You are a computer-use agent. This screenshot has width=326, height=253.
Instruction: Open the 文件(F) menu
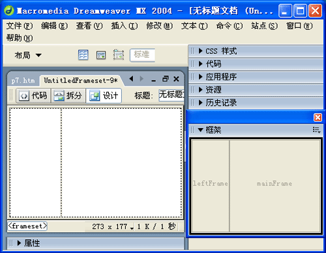(x=20, y=26)
